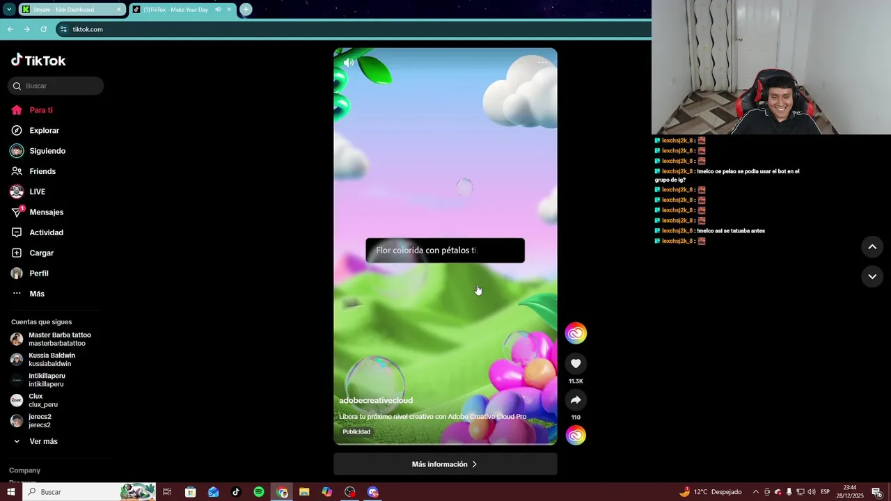Open Master Barba tattoo account
This screenshot has width=891, height=501.
[51, 339]
